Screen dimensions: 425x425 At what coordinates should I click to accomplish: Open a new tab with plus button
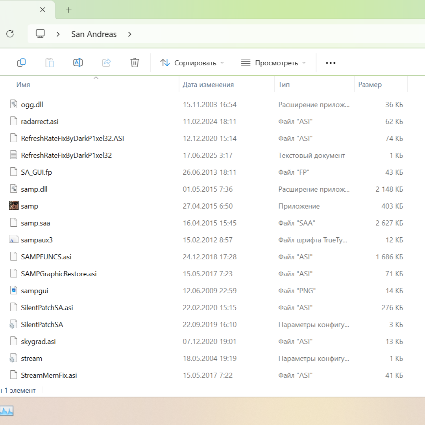(69, 10)
